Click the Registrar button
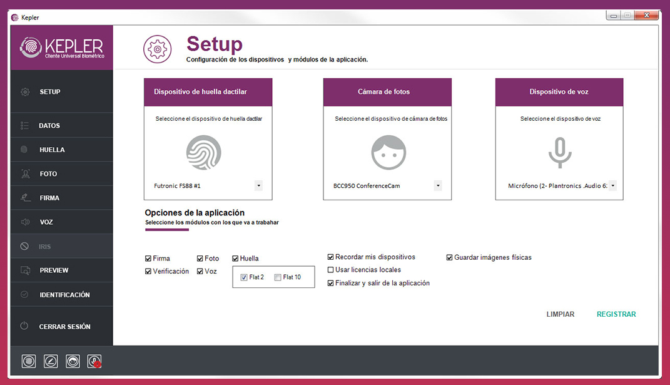Viewport: 670px width, 385px height. click(x=616, y=314)
